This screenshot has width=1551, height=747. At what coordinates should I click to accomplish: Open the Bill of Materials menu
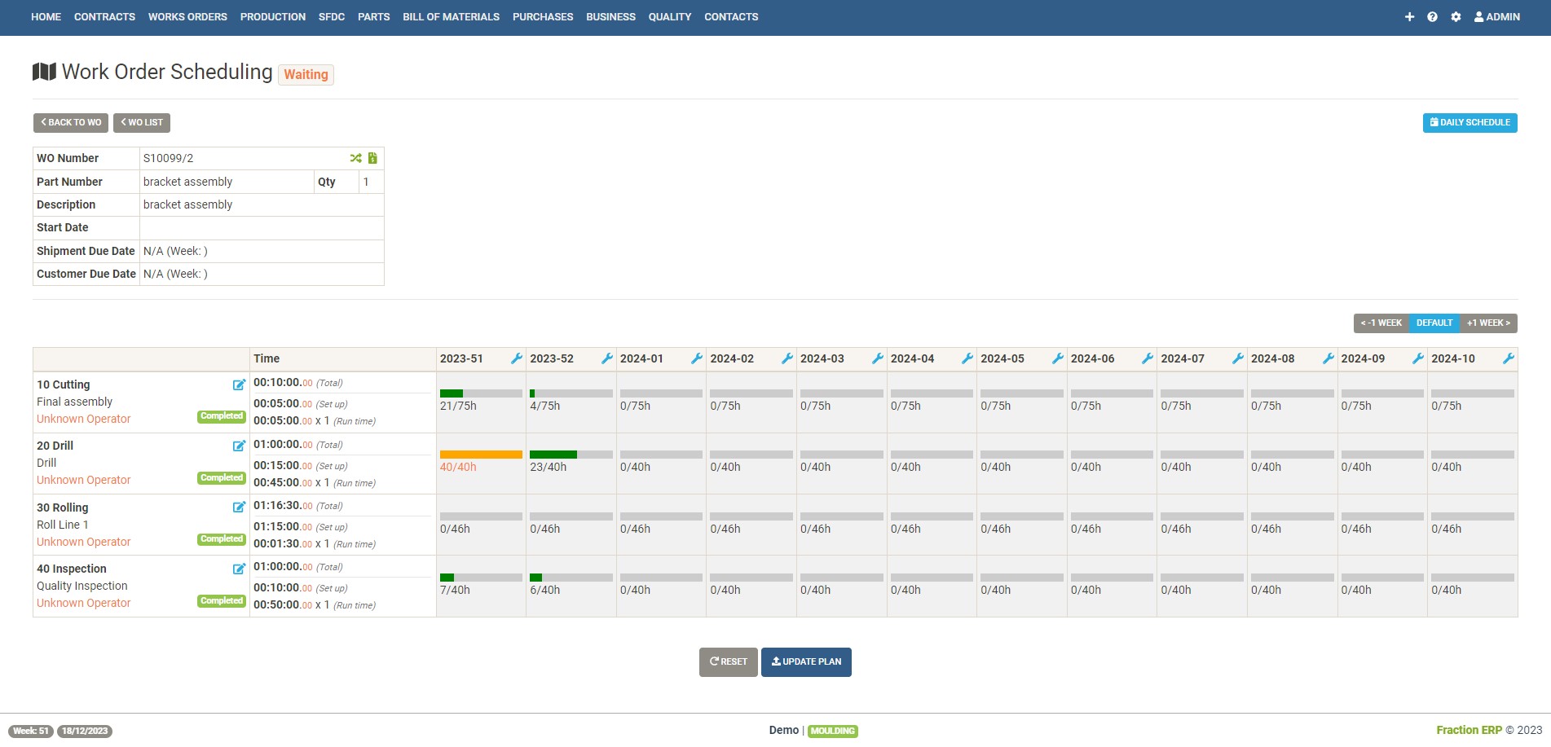[451, 17]
